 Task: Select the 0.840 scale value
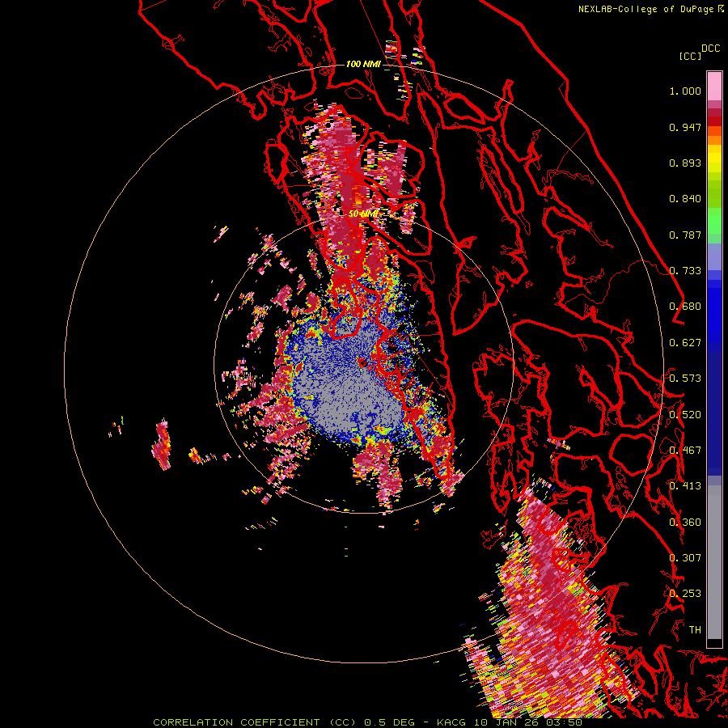click(685, 199)
